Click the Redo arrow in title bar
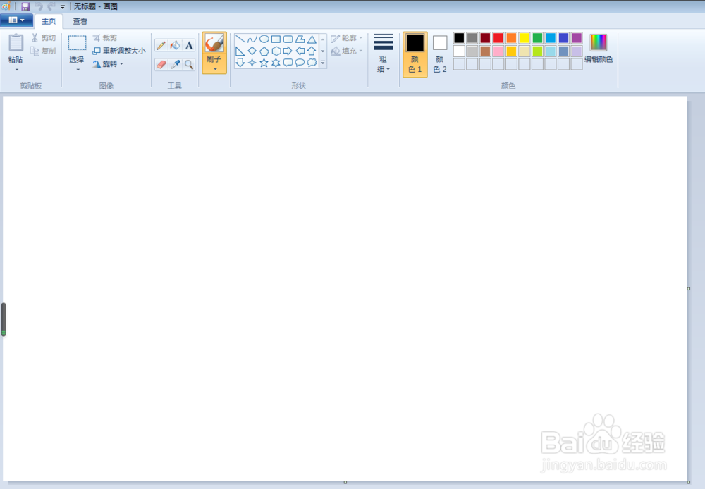The height and width of the screenshot is (489, 705). 51,6
